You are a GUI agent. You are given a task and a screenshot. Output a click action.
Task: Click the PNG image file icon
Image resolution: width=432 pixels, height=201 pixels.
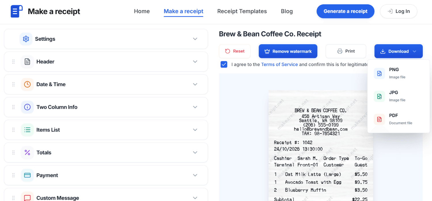pyautogui.click(x=379, y=73)
